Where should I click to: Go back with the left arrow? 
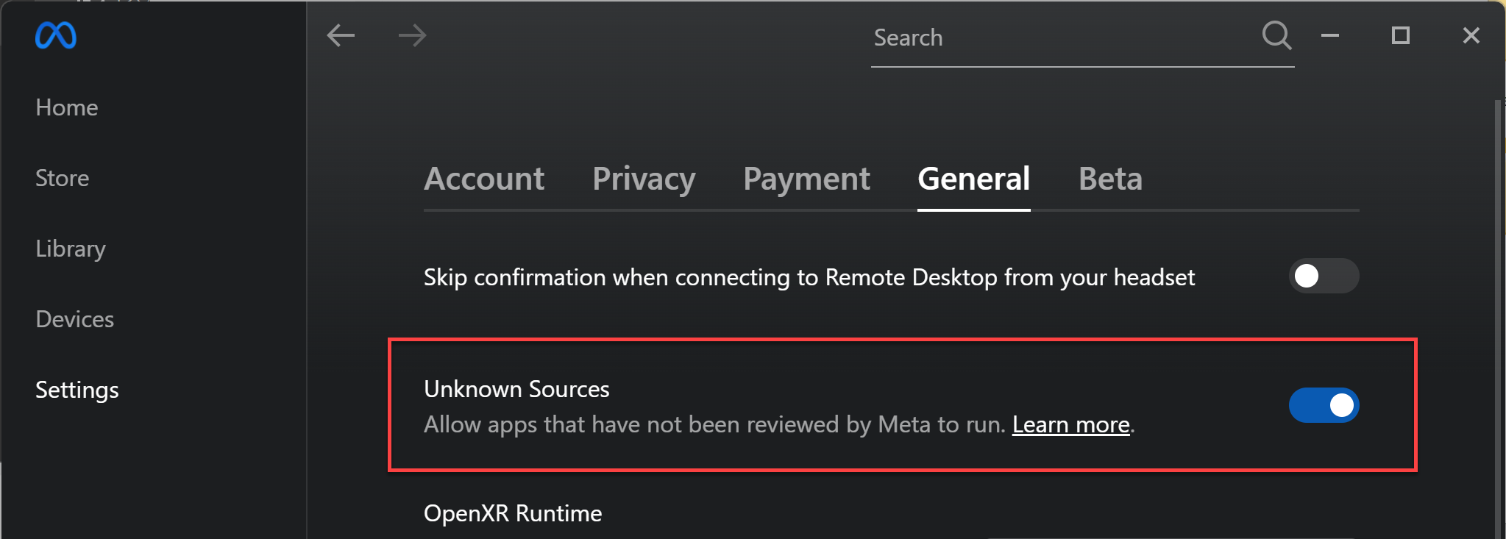[341, 35]
